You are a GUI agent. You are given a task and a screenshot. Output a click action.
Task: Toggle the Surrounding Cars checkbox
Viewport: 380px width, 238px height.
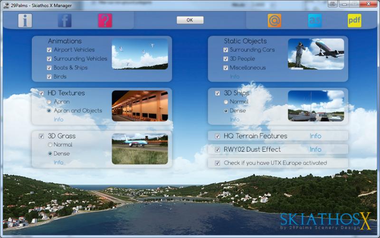click(x=226, y=50)
